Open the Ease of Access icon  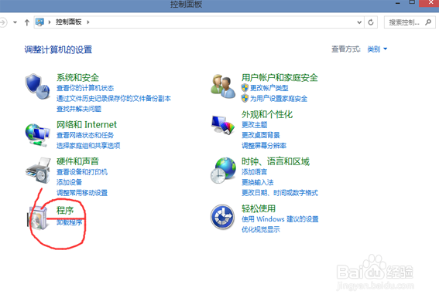222,217
